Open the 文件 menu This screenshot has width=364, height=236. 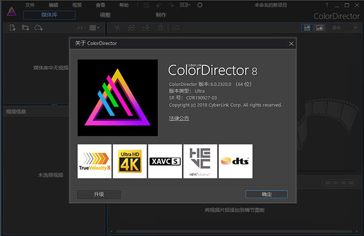click(30, 5)
